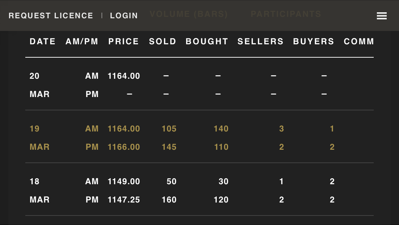Viewport: 399px width, 225px height.
Task: Click the Date column header
Action: click(x=42, y=41)
